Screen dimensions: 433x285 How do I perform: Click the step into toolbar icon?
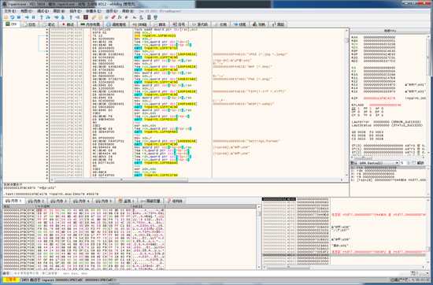[42, 17]
